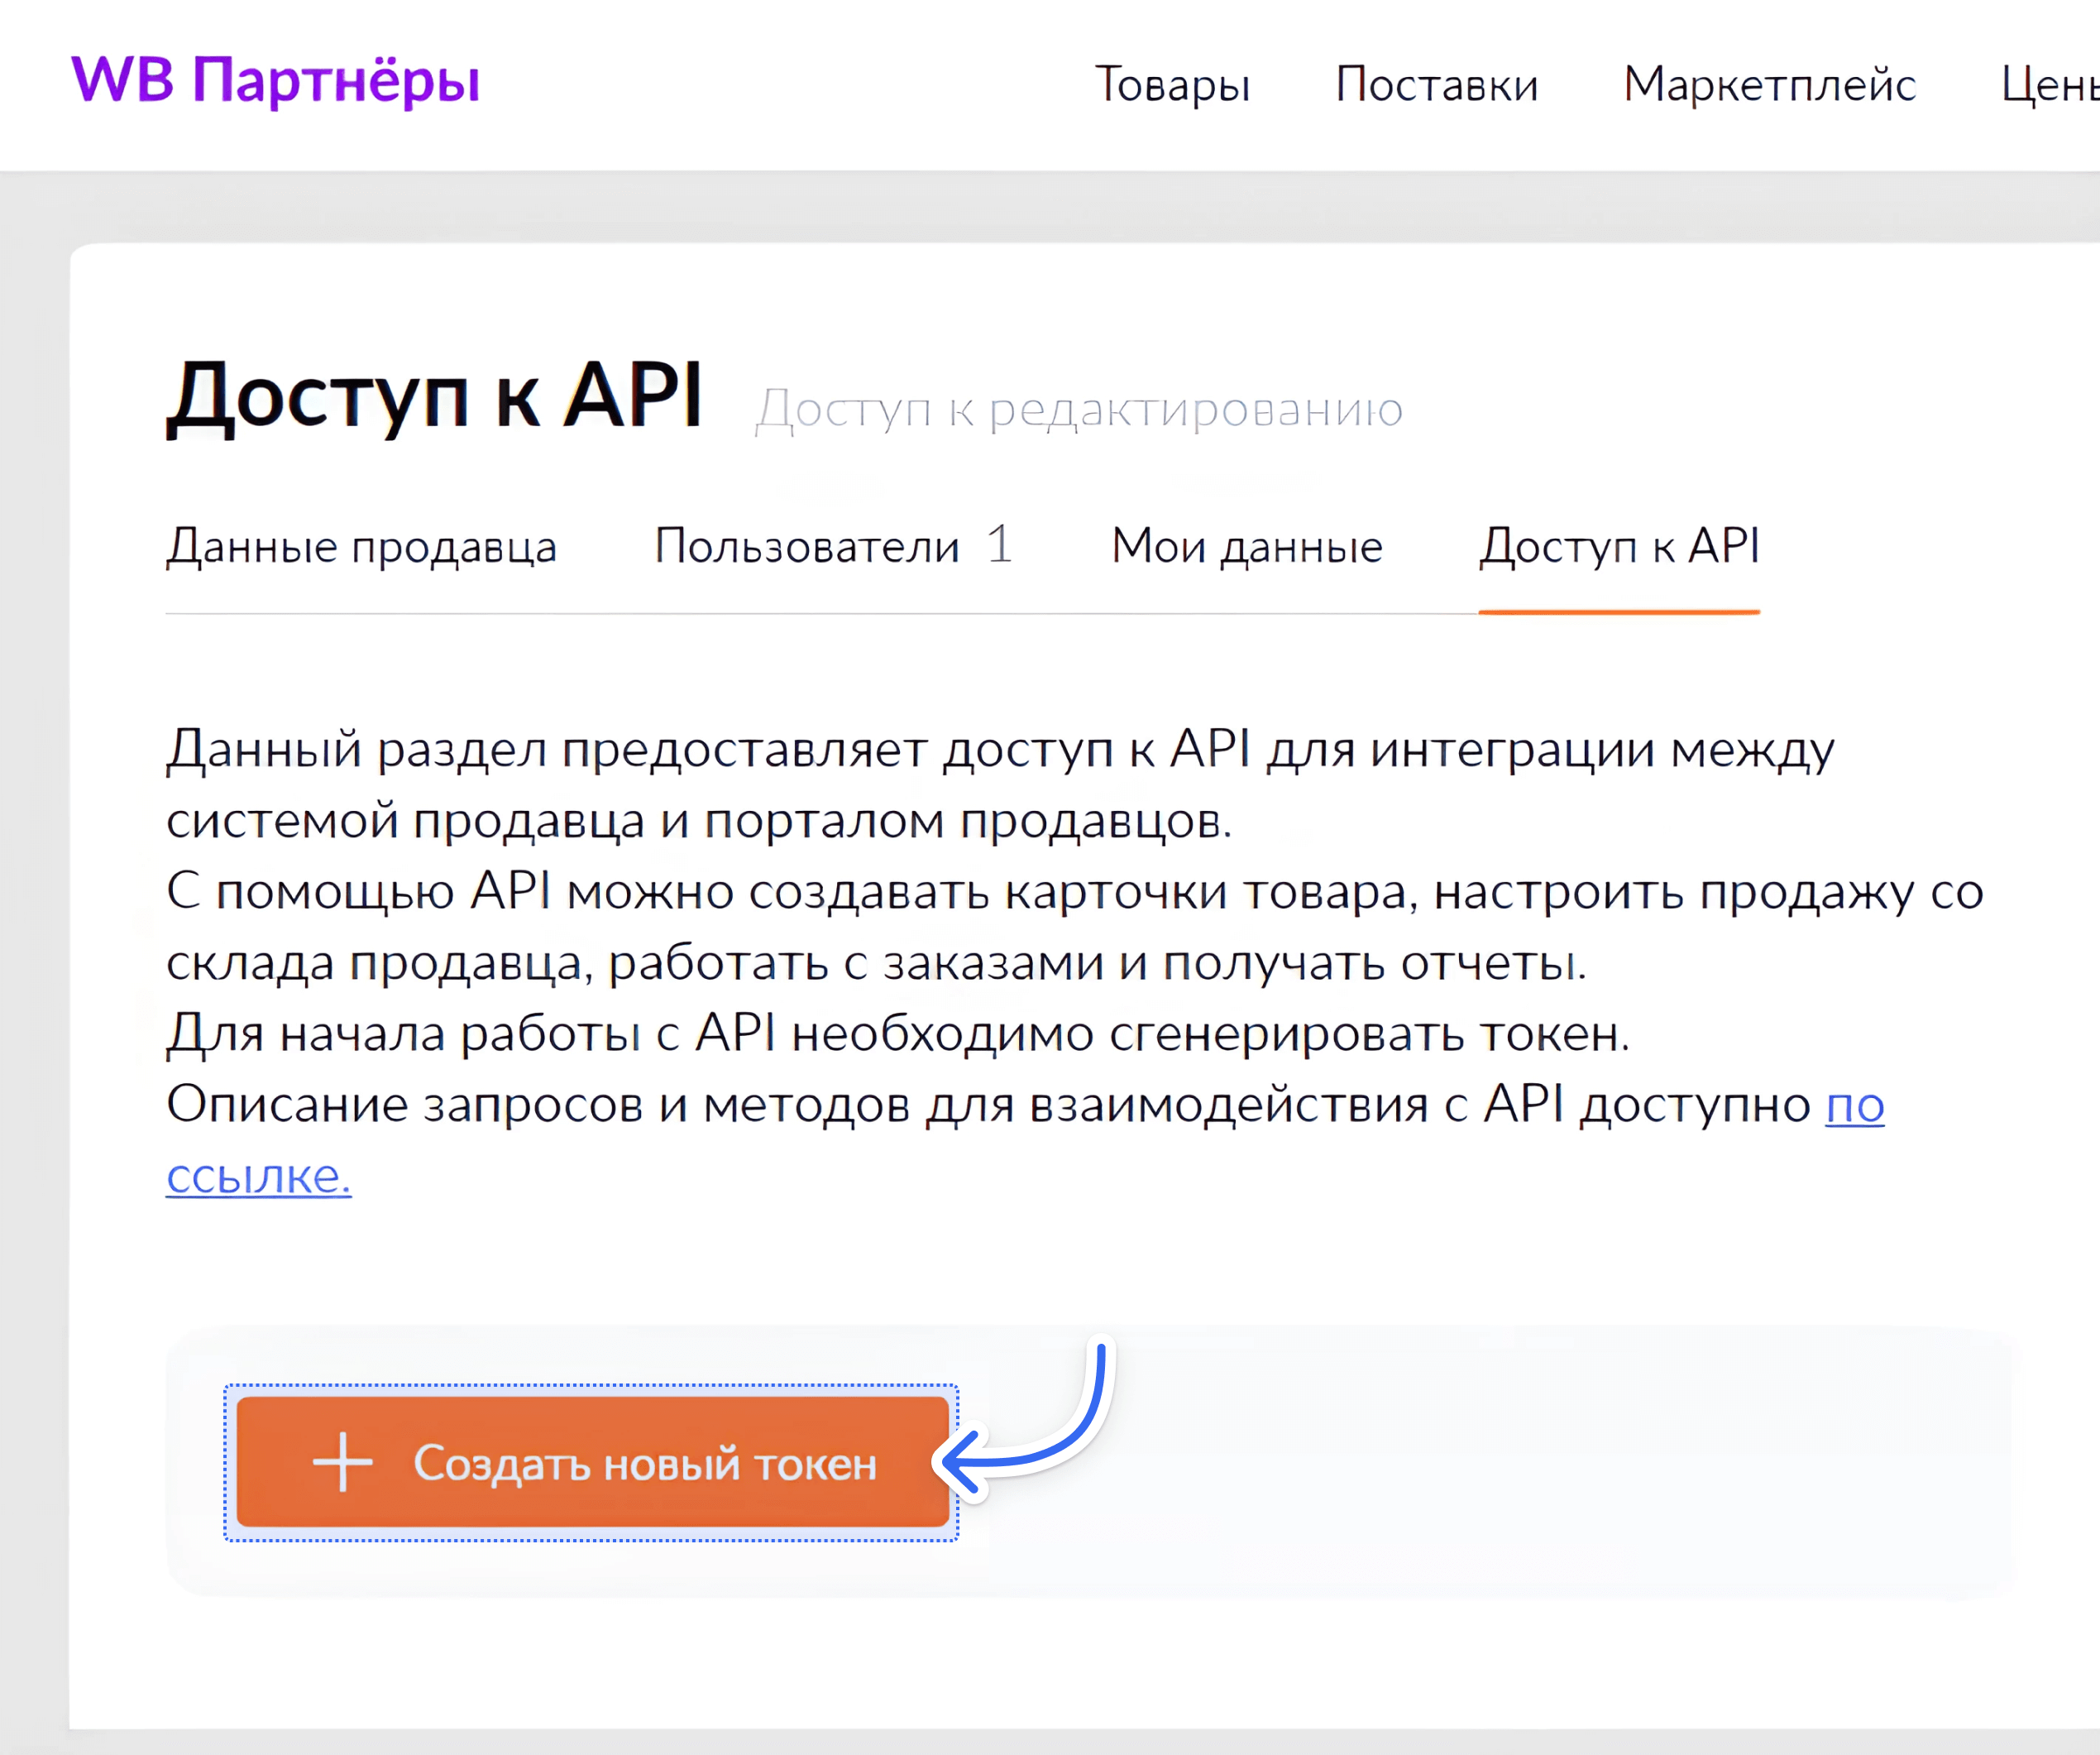This screenshot has height=1755, width=2100.
Task: Click the plus icon on the token button
Action: click(x=342, y=1463)
